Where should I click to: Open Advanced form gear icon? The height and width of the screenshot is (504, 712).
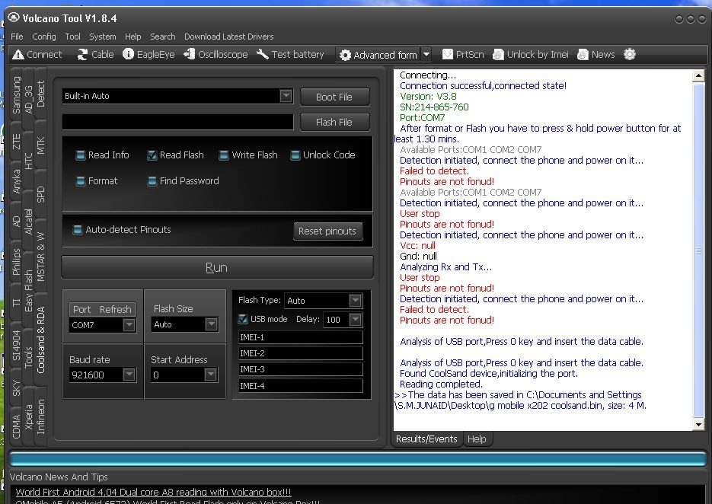tap(345, 55)
